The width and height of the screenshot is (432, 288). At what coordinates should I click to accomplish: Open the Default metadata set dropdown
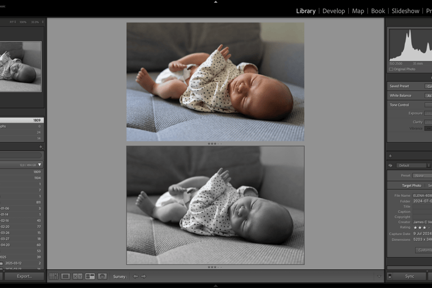[x=413, y=165]
